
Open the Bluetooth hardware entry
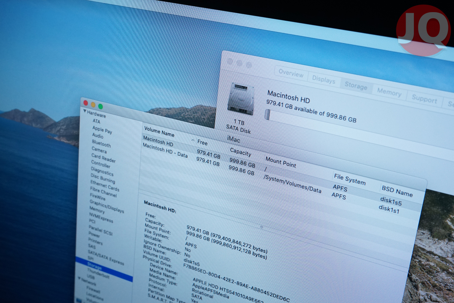[101, 144]
